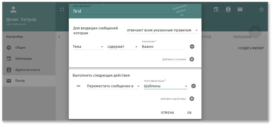Remove the Переместить сообщение action with minus icon
Screen dimensions: 272x125
(193, 86)
